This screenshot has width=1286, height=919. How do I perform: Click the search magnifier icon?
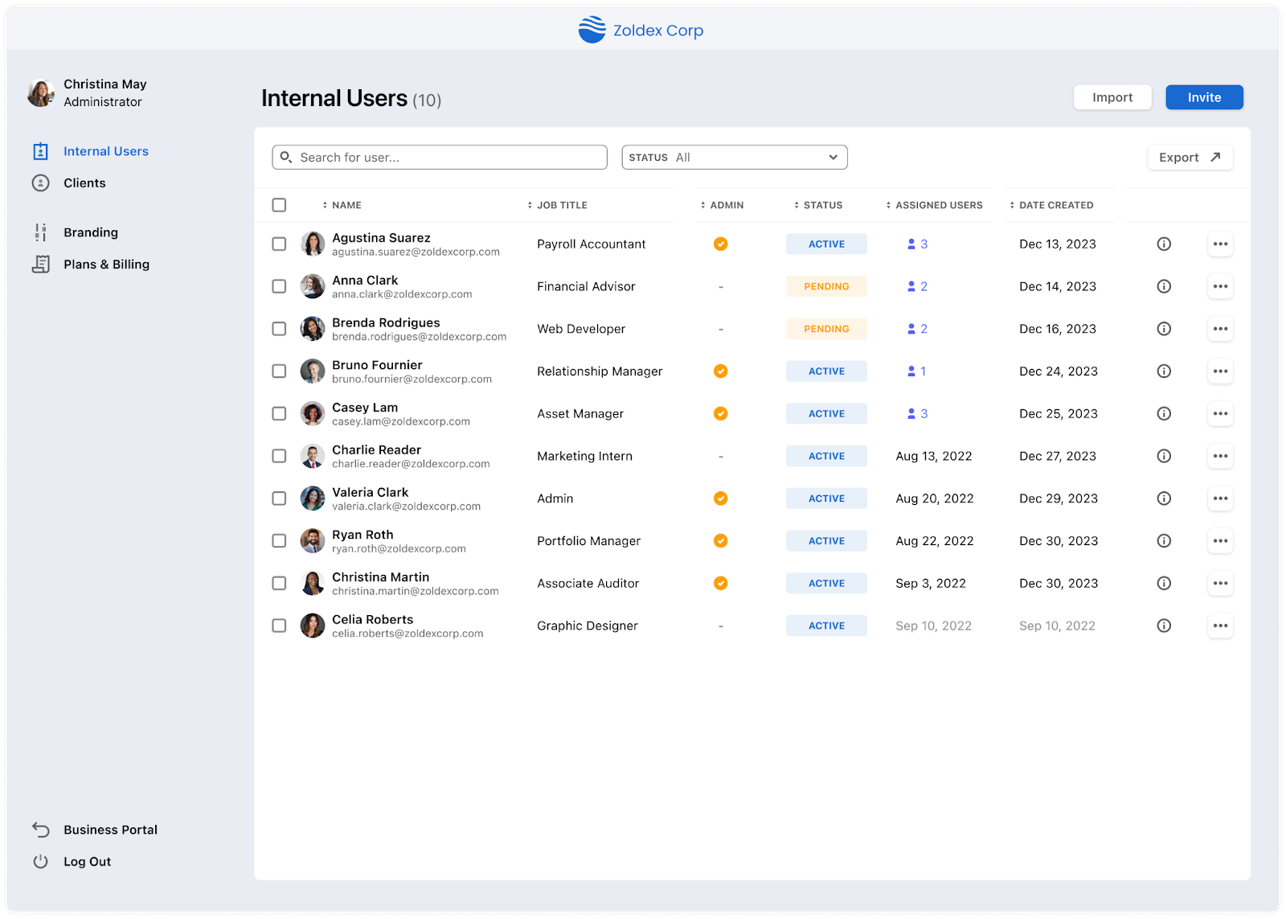pos(286,157)
